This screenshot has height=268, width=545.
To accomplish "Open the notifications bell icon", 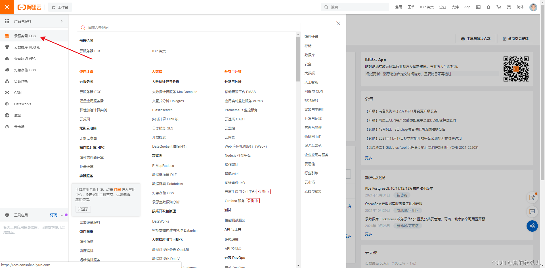I will click(x=489, y=7).
